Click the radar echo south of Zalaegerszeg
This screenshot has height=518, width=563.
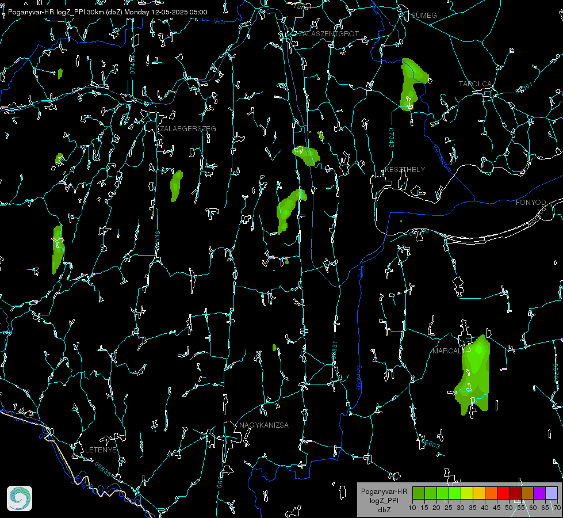click(177, 185)
